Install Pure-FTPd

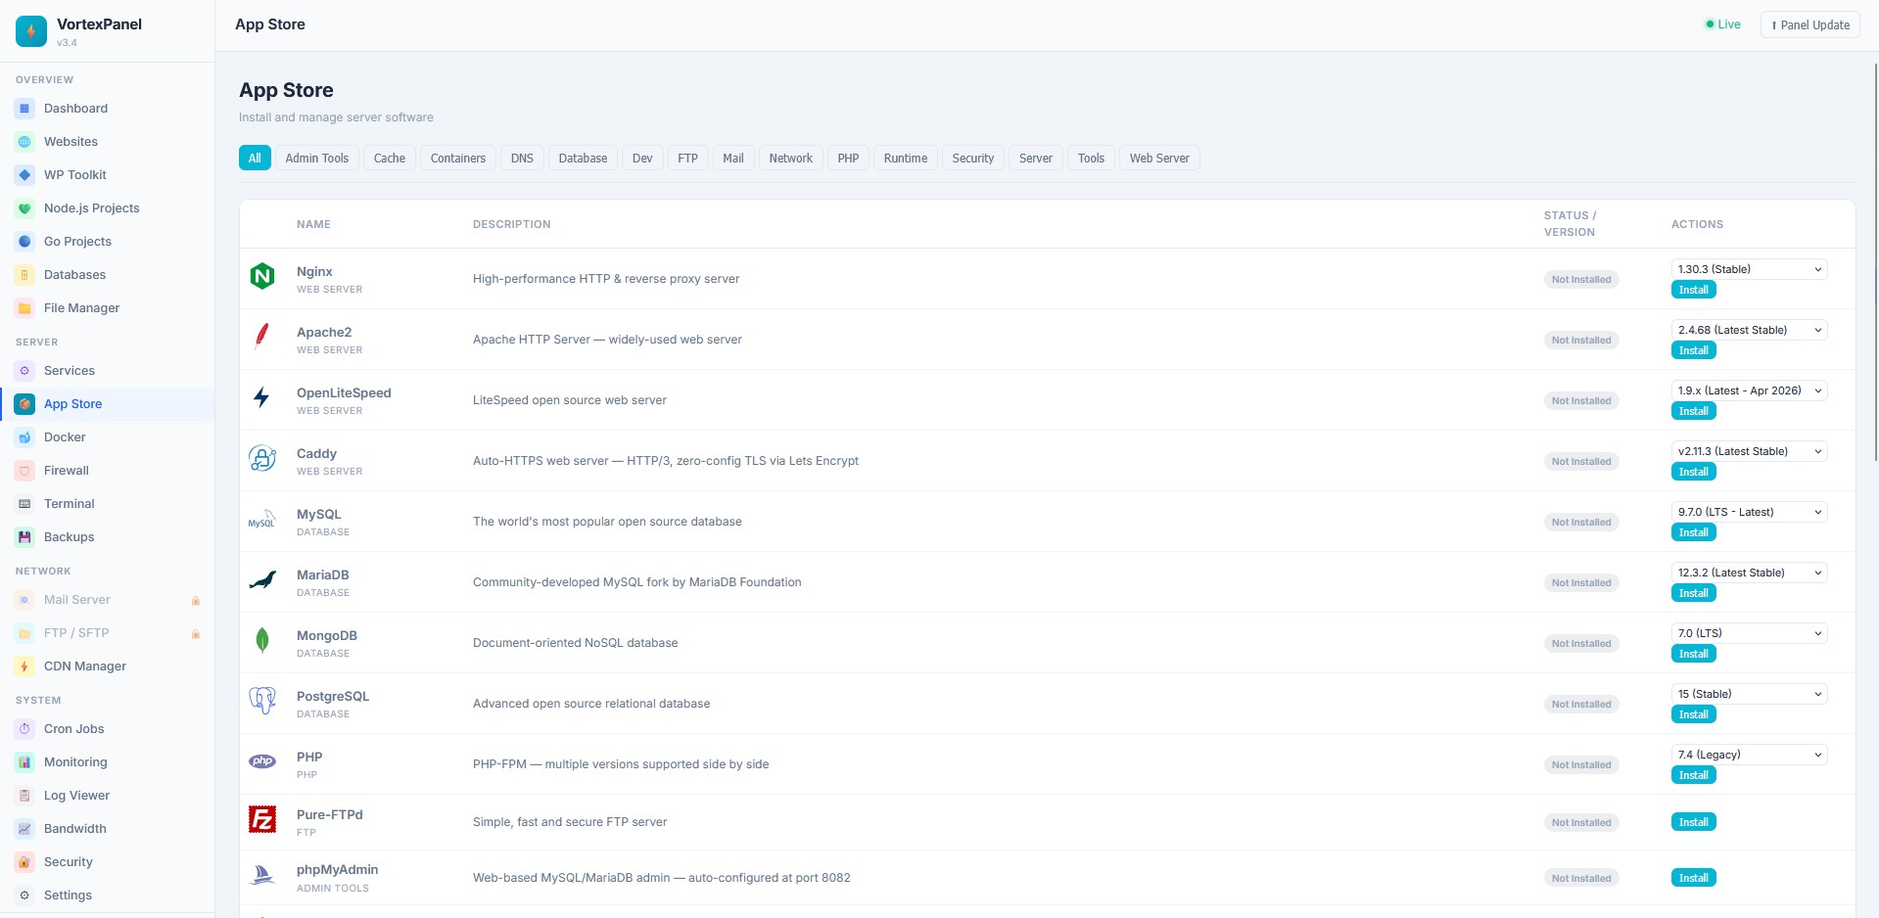point(1694,822)
